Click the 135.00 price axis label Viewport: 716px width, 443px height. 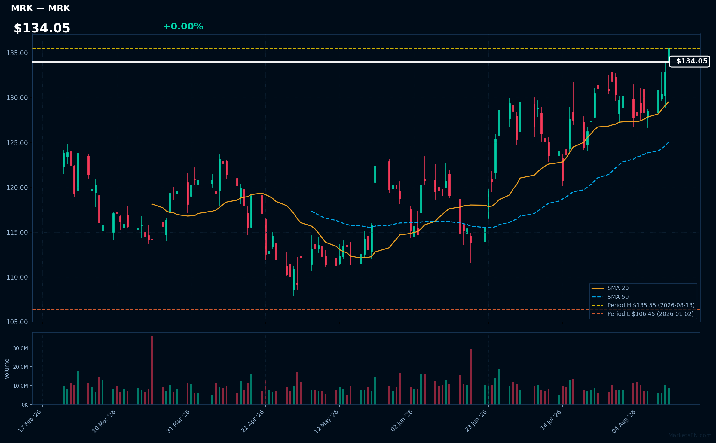click(x=17, y=53)
